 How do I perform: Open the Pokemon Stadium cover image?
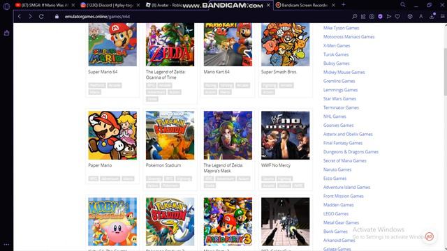[x=170, y=135]
